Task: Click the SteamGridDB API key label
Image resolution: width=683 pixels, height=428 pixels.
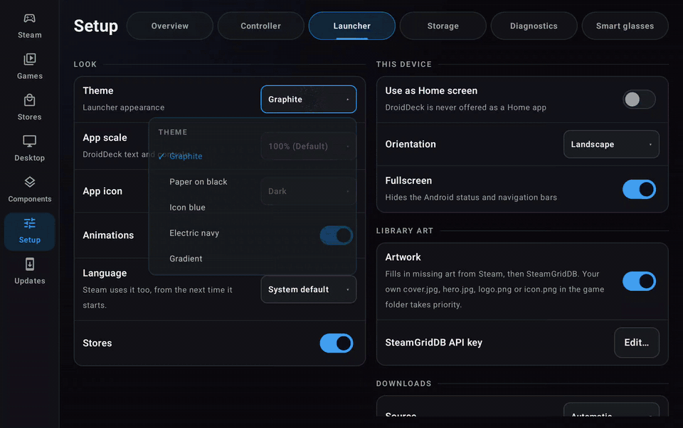Action: coord(433,343)
